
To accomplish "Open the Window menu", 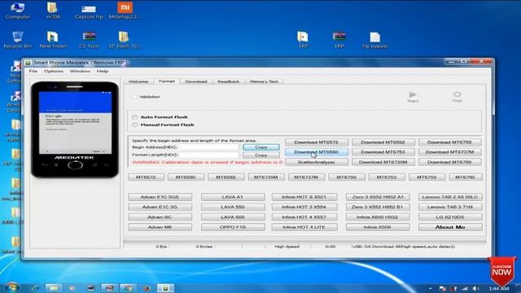I will [x=80, y=71].
